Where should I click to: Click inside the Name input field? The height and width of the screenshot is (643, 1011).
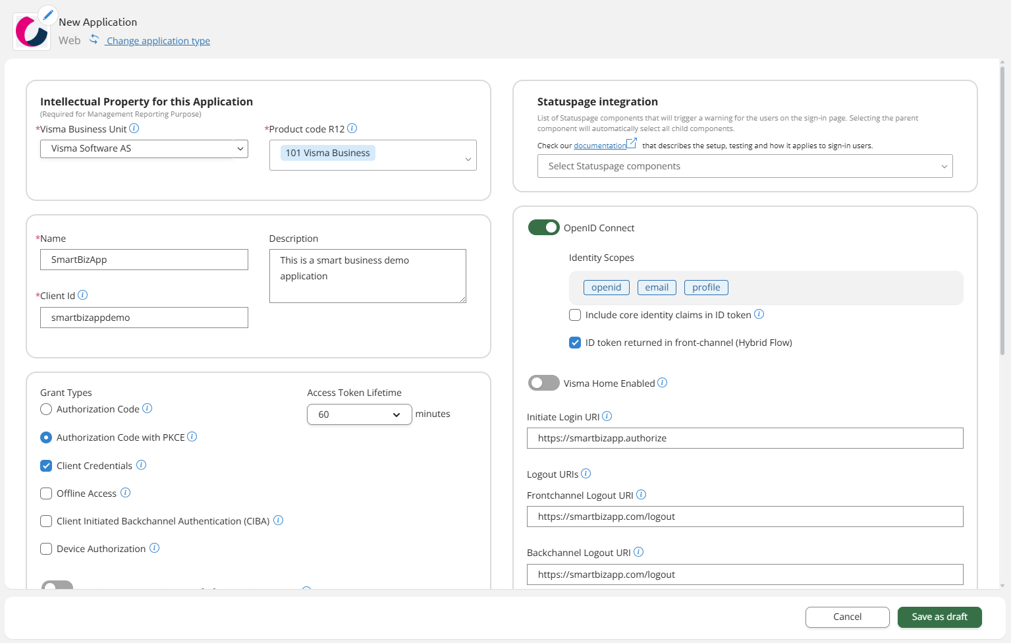pyautogui.click(x=144, y=259)
